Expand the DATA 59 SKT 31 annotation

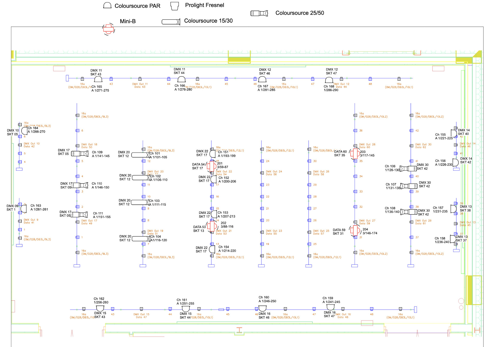pos(339,231)
